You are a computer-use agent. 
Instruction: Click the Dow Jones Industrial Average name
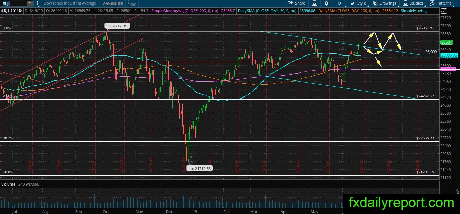pyautogui.click(x=69, y=3)
